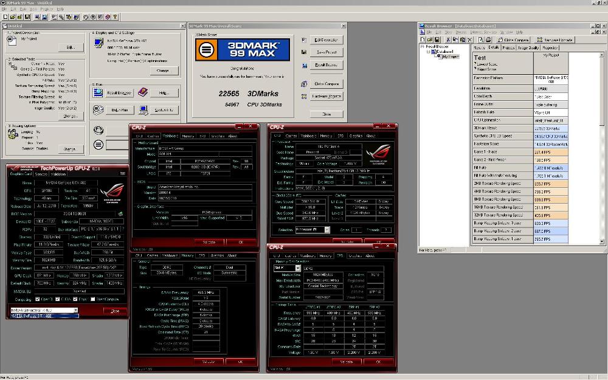Click computer icon beside System Info button
The height and width of the screenshot is (380, 608).
[143, 110]
